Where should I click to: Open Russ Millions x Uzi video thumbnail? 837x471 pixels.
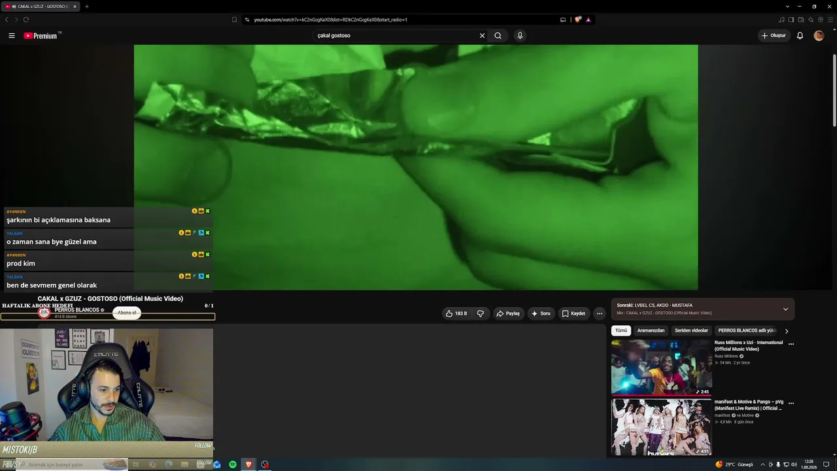(661, 367)
